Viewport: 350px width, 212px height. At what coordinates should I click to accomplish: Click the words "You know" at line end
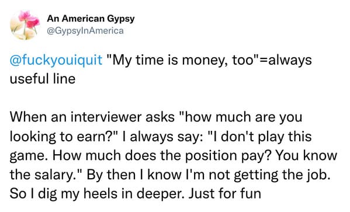point(306,155)
